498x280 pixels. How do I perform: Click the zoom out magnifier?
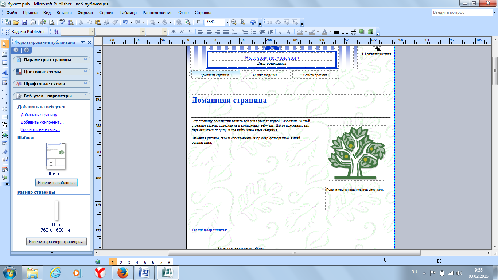point(234,22)
